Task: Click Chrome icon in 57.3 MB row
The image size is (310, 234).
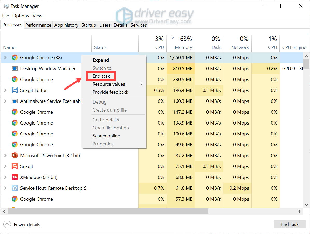Action: [x=15, y=199]
